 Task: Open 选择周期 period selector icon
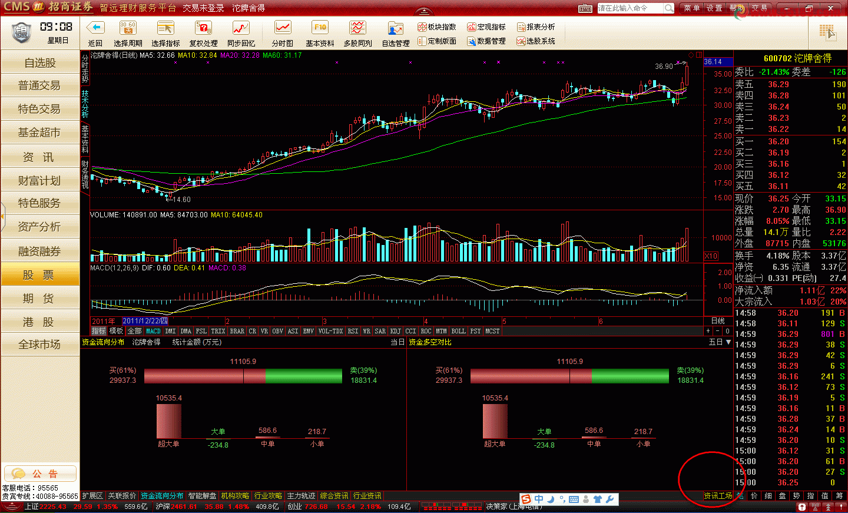click(128, 28)
